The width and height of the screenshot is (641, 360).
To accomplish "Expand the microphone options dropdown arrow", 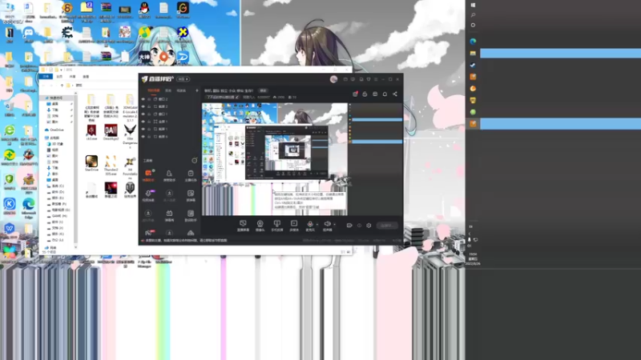I will [317, 224].
